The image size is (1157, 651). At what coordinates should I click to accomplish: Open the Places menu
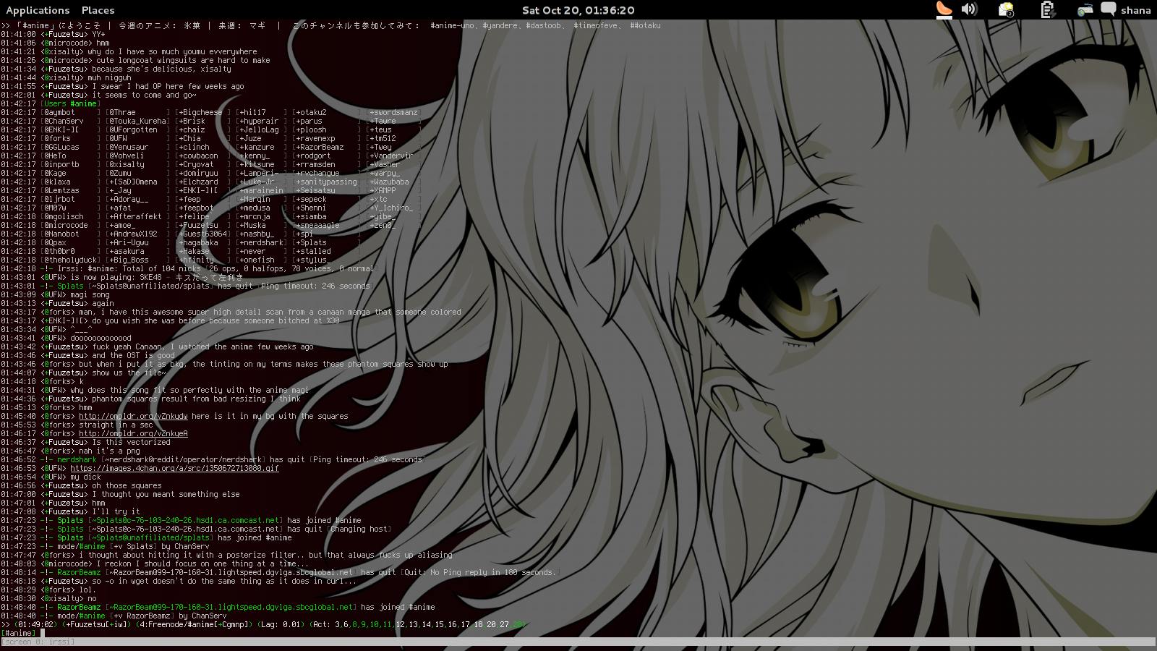pos(98,10)
